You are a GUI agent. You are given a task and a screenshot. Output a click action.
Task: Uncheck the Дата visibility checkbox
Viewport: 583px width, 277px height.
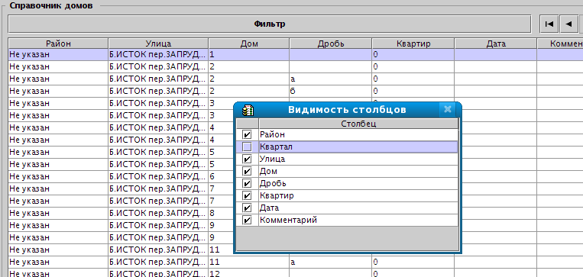tap(247, 208)
